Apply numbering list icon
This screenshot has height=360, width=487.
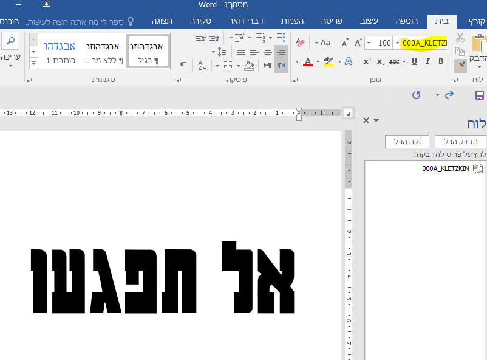(x=261, y=38)
